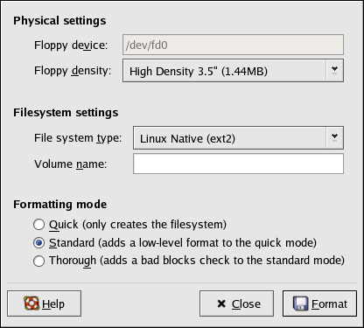
Task: Click the Linux Native (ext2) combo box
Action: [x=238, y=138]
